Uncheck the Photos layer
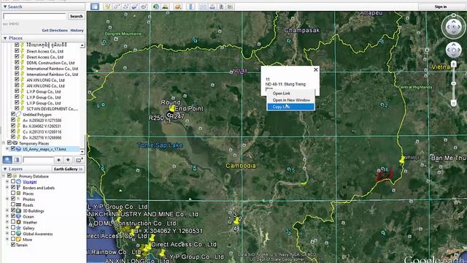Screen dimensions: 467x263 click(x=13, y=199)
